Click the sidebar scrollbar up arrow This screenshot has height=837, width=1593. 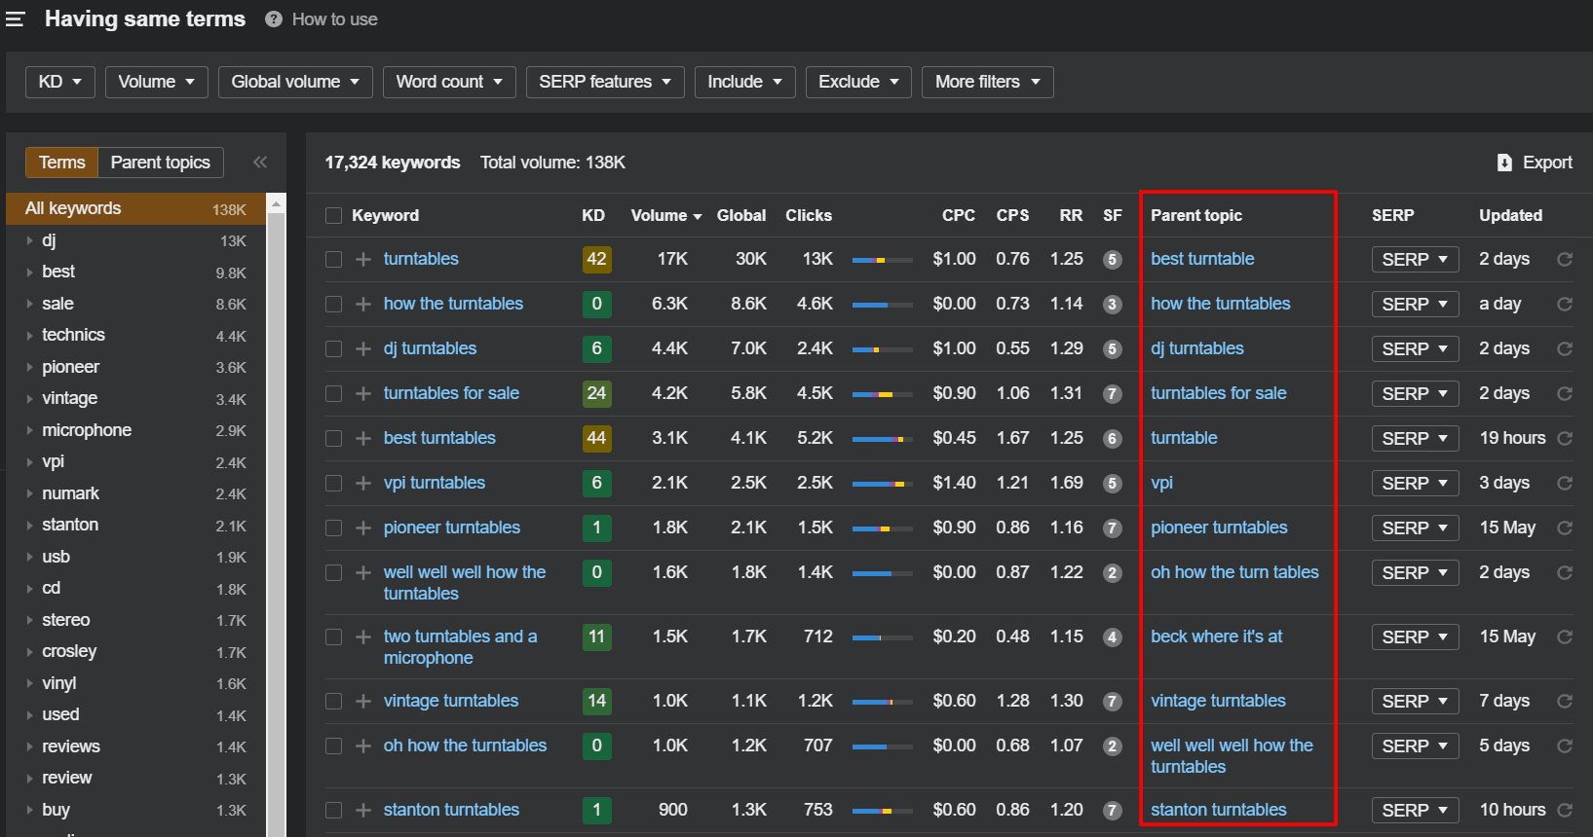pos(277,204)
